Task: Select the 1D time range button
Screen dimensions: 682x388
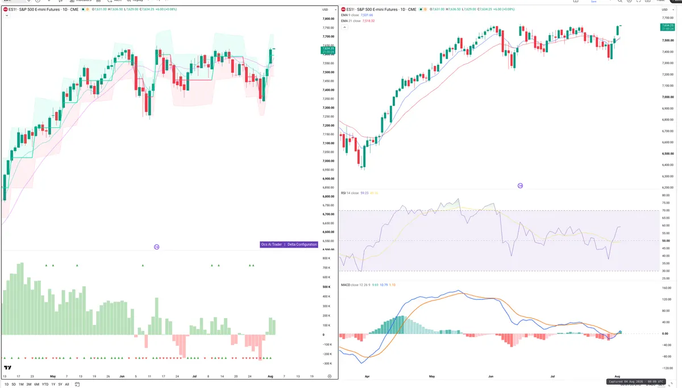Action: pyautogui.click(x=6, y=385)
